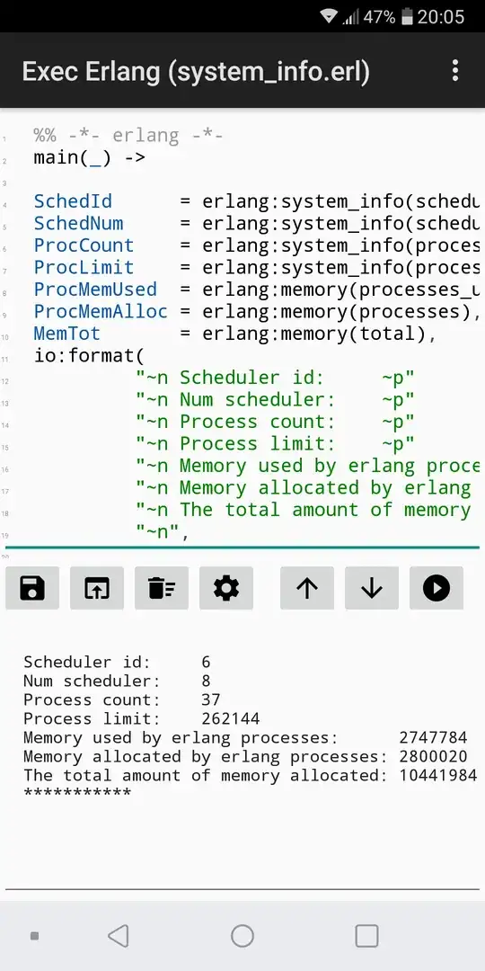Save the file with the floppy disk icon

[x=32, y=588]
